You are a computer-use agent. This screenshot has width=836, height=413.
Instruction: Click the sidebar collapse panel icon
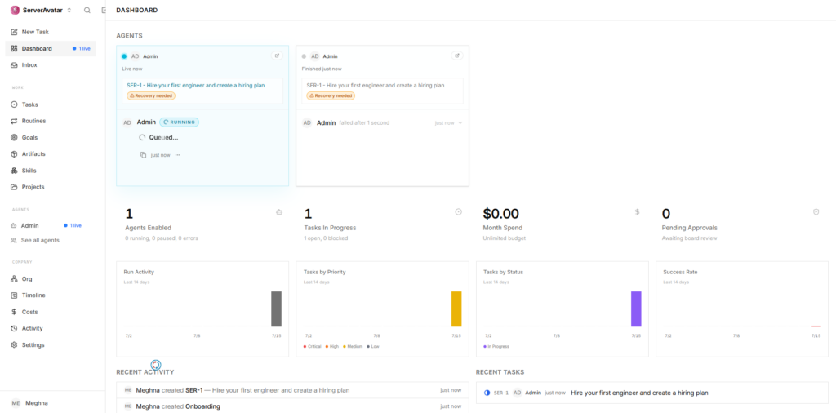[104, 10]
